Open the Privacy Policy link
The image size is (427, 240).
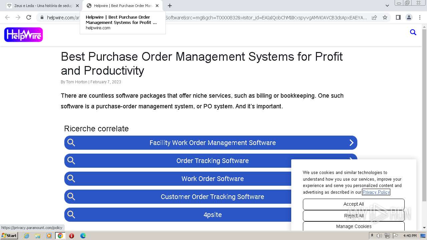point(376,192)
